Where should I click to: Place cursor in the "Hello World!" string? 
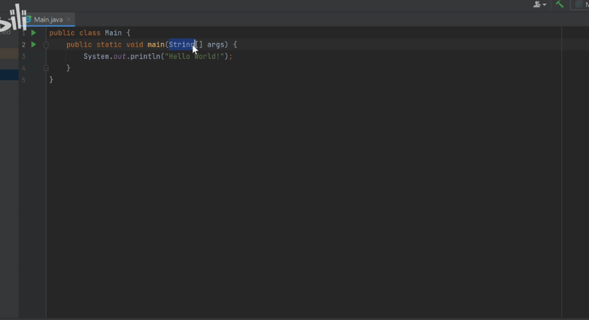(x=194, y=56)
